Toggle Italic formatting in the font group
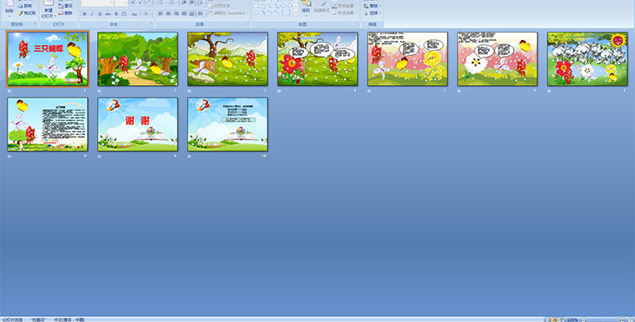The height and width of the screenshot is (322, 635). (92, 13)
